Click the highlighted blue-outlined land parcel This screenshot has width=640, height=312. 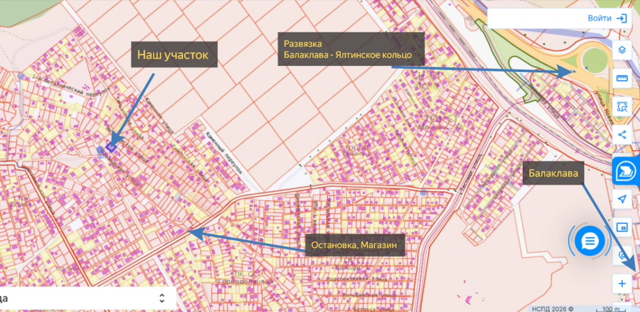(x=111, y=147)
